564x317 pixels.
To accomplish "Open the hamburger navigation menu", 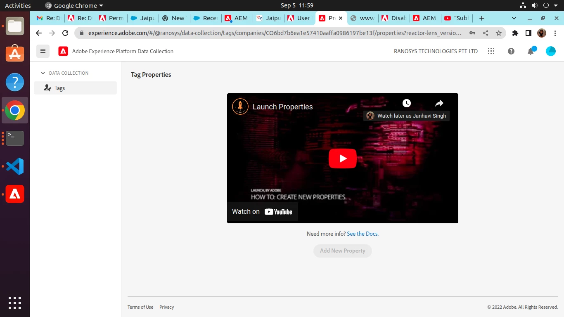I will [43, 51].
